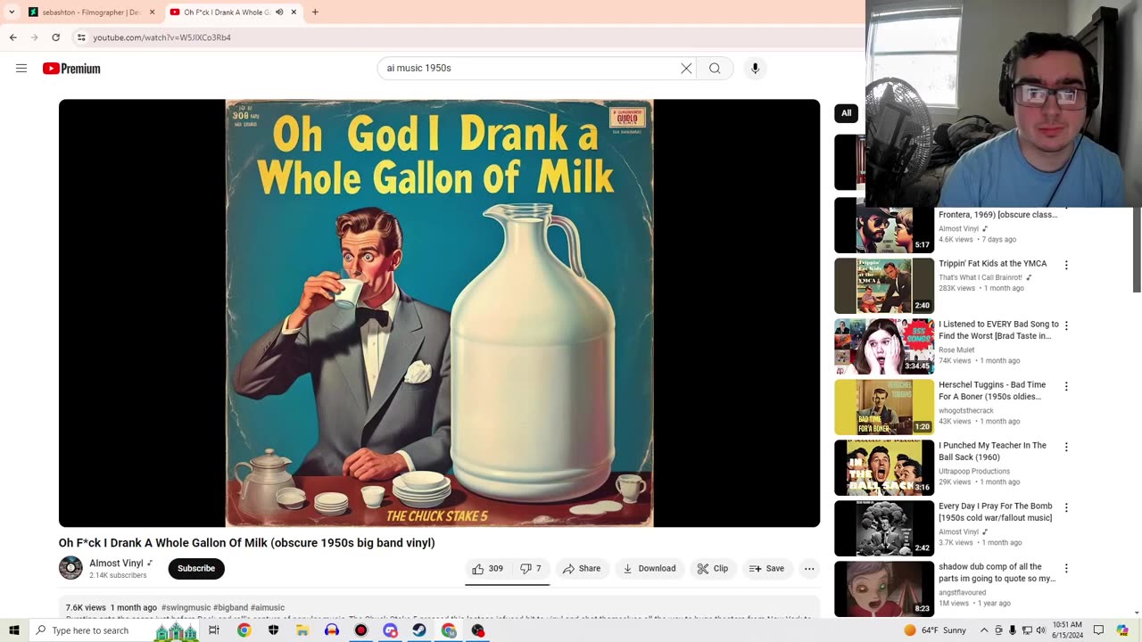Open Task View on the taskbar
Viewport: 1142px width, 642px height.
(x=214, y=630)
